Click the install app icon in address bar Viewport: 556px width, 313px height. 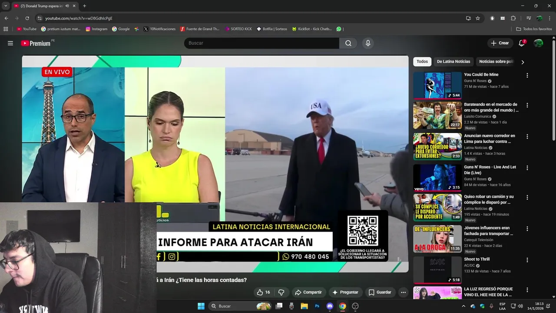468,18
